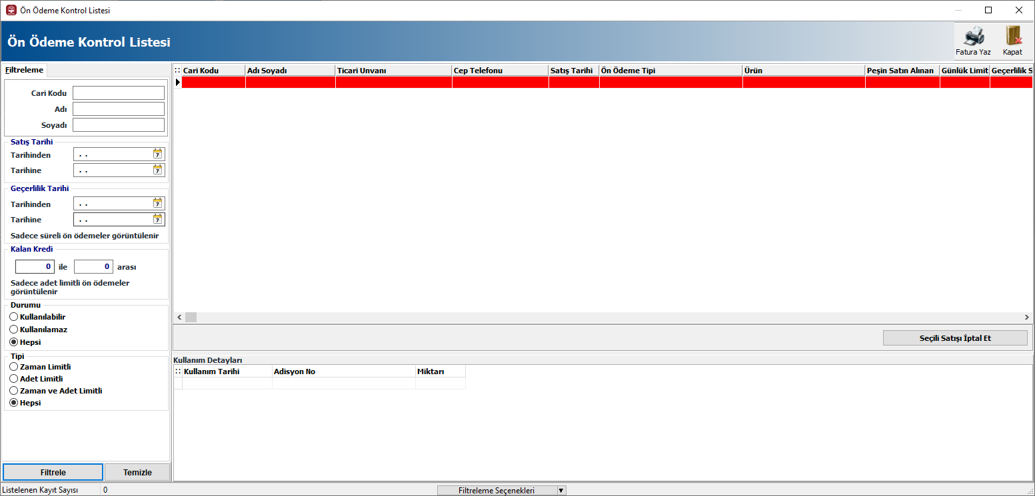Click the Soyadı input field
The height and width of the screenshot is (496, 1035).
click(x=119, y=124)
